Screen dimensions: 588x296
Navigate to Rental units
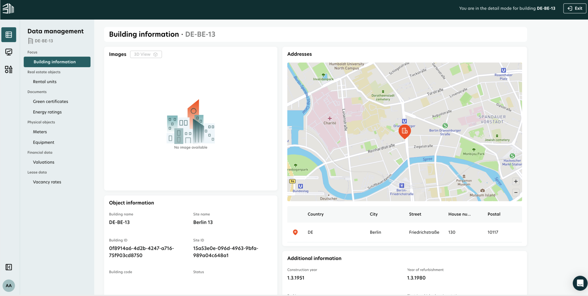[45, 81]
